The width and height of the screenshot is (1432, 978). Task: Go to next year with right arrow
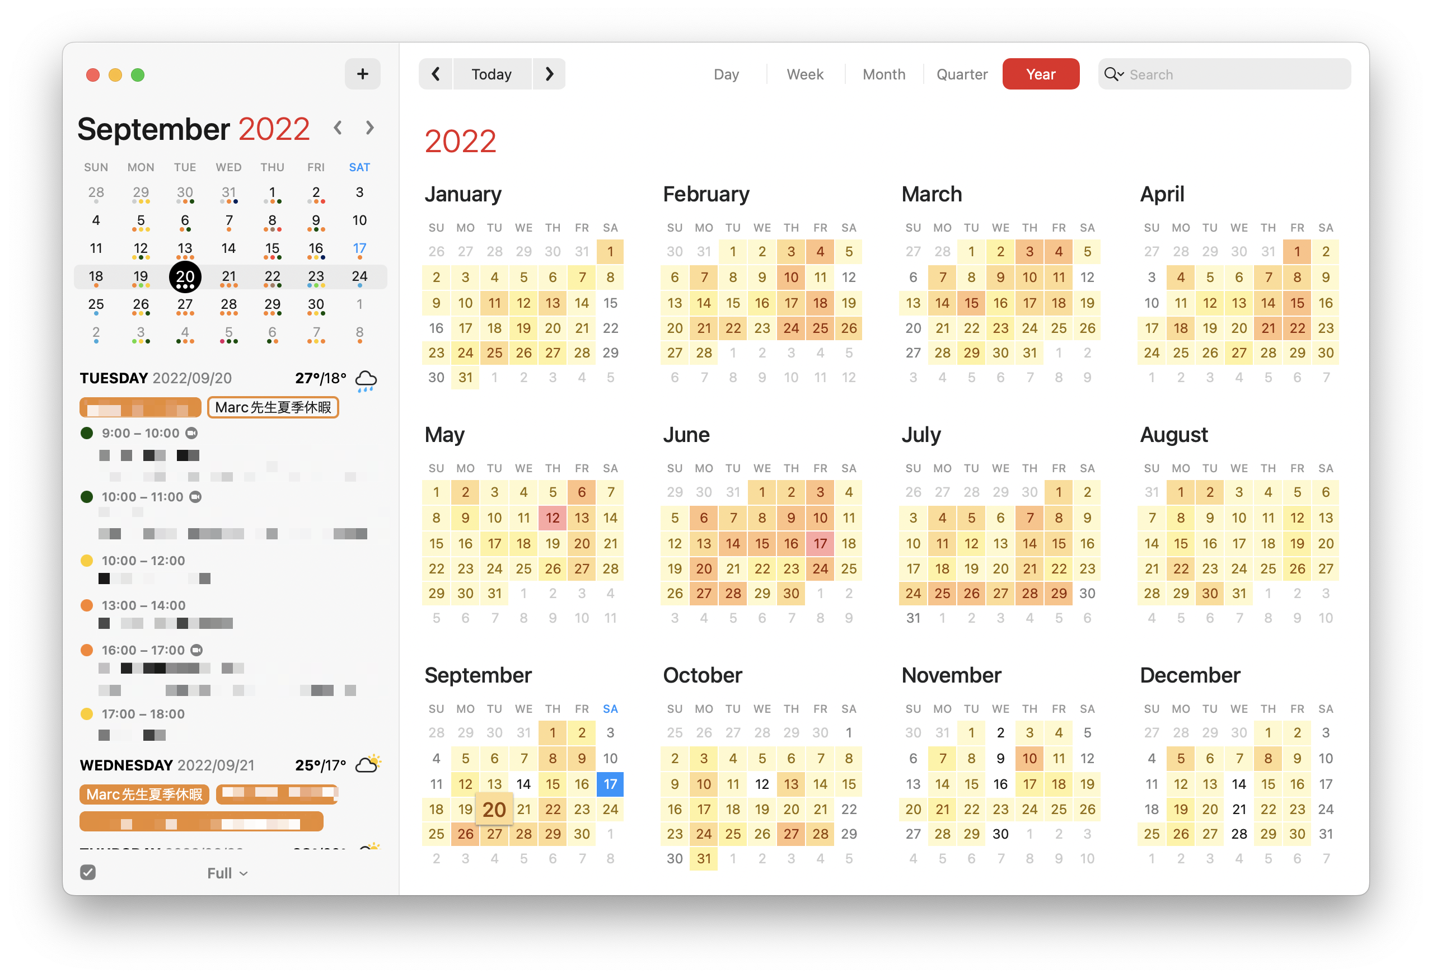click(549, 74)
